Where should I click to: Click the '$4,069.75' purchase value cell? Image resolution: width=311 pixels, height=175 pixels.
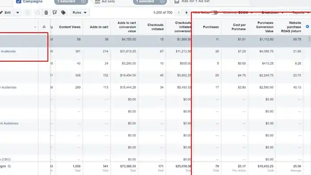tap(267, 52)
